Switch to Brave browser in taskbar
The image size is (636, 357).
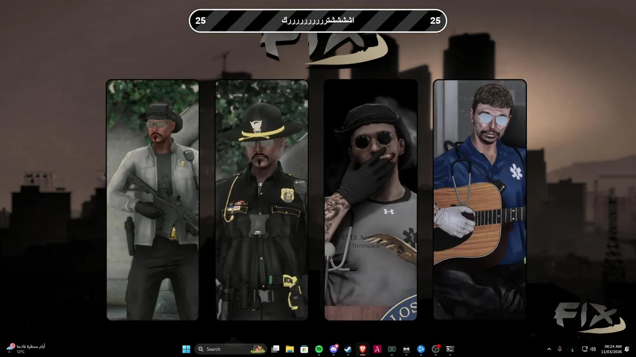pos(363,349)
